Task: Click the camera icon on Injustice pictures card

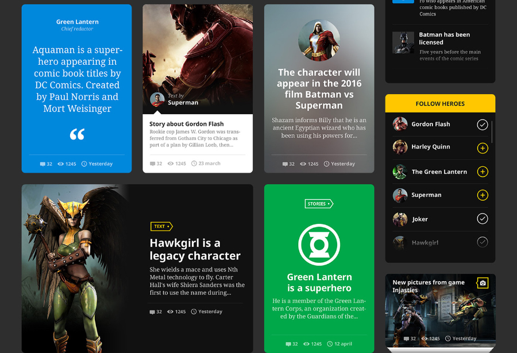Action: tap(483, 283)
